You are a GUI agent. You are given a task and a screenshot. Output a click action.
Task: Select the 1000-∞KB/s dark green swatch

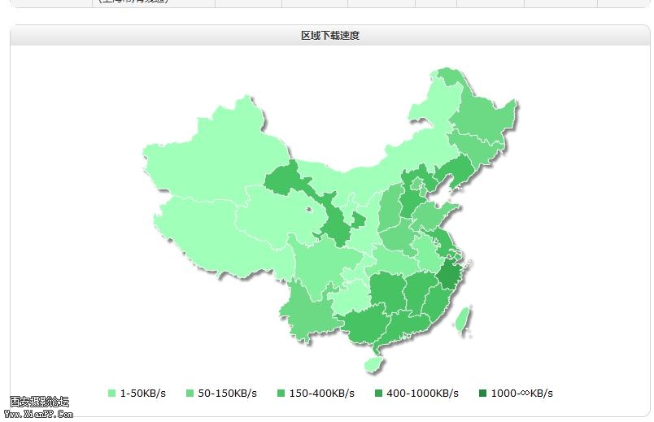point(483,394)
